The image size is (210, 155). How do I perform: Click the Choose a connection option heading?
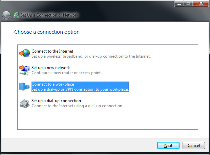(47, 32)
